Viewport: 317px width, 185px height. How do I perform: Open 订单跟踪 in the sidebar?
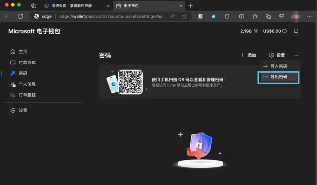[23, 95]
